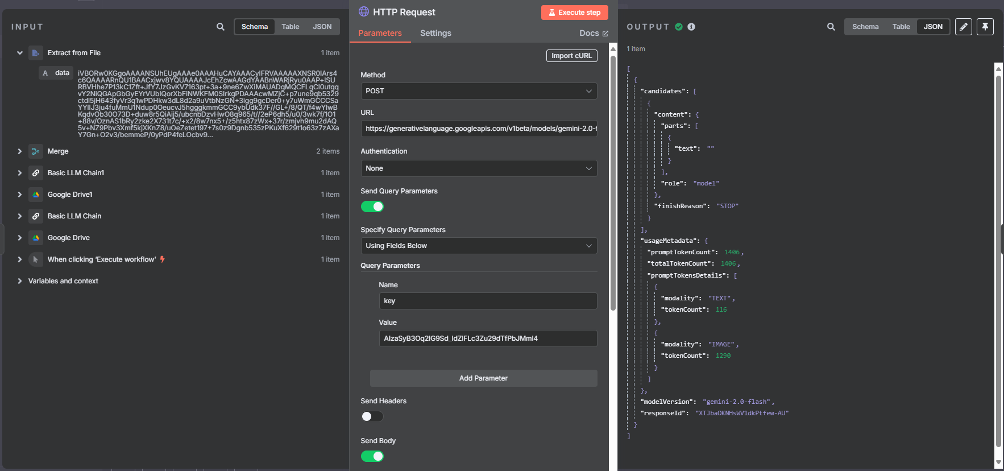Click the Google Drive node icon
The image size is (1004, 471).
click(36, 238)
